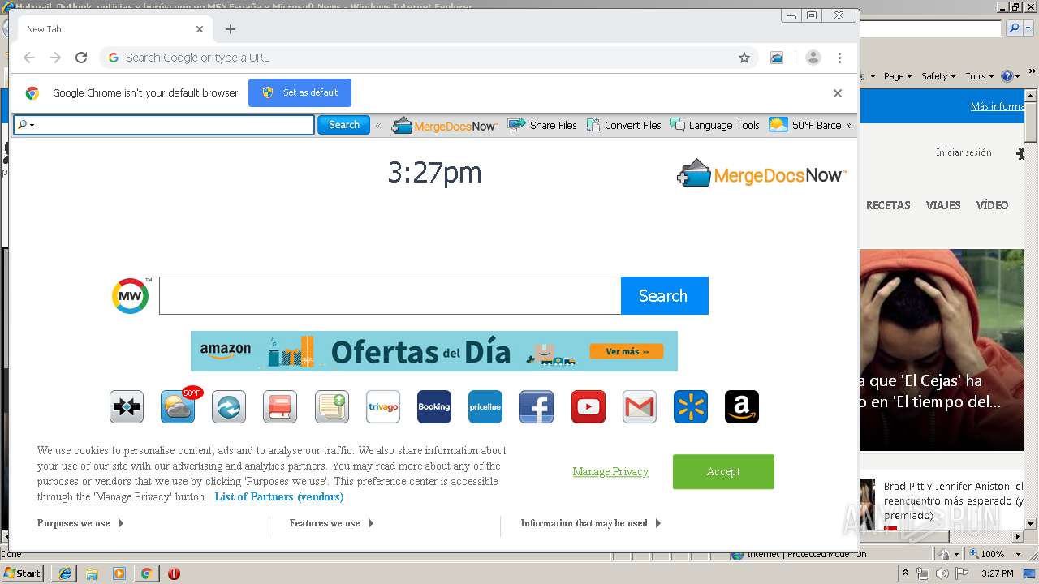1039x584 pixels.
Task: Open Internet Explorer's Safety menu
Action: (938, 76)
